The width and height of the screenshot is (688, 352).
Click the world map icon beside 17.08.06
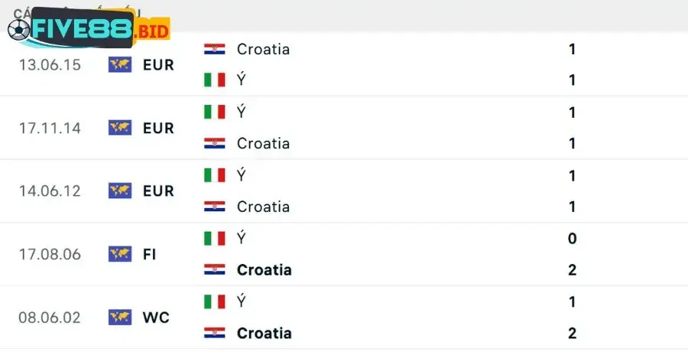click(120, 253)
